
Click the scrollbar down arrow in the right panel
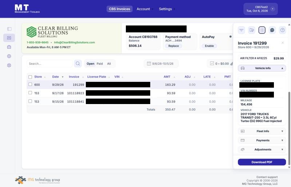click(x=289, y=167)
